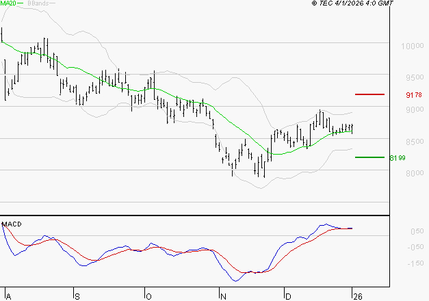Click the O month marker on time axis
The image size is (429, 301).
[x=148, y=297]
